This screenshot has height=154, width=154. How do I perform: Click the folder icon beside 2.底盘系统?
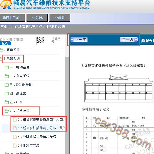1,50
